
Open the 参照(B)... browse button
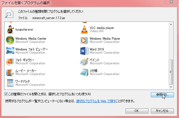(x=162, y=95)
